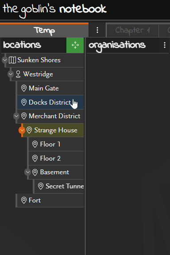
Task: Select the Secret Tunnel entry
Action: tap(59, 186)
